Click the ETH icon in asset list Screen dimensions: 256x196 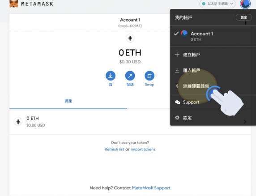(x=18, y=122)
